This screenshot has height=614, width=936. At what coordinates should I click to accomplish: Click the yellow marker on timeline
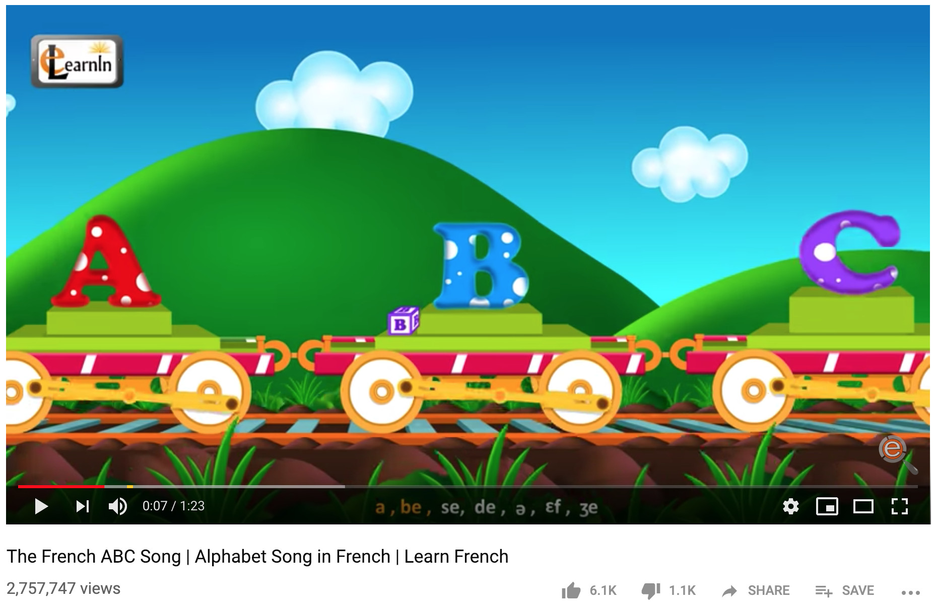(130, 486)
